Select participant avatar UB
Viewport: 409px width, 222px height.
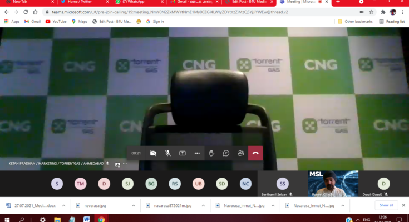click(198, 184)
